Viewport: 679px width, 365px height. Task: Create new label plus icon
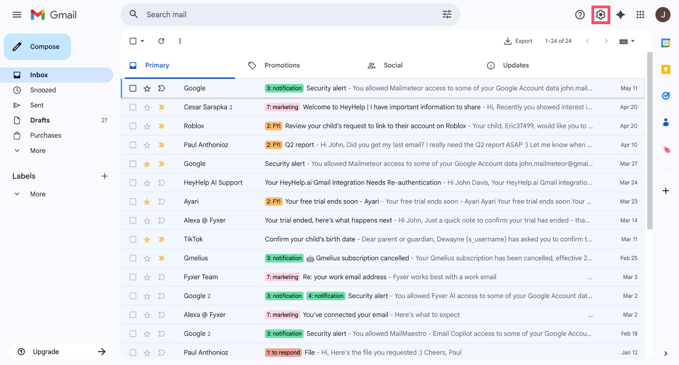[104, 176]
